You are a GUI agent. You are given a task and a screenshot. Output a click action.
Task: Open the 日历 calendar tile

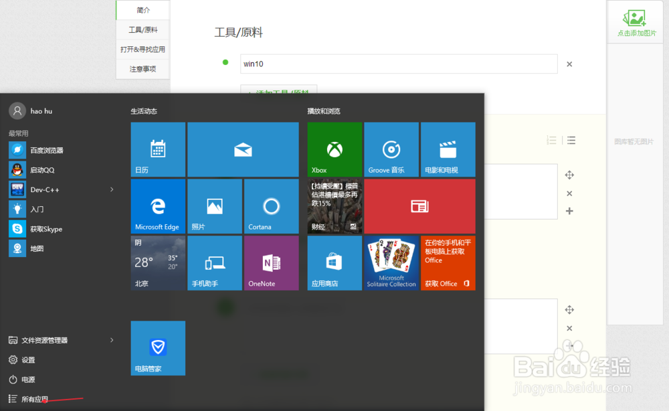(x=158, y=149)
